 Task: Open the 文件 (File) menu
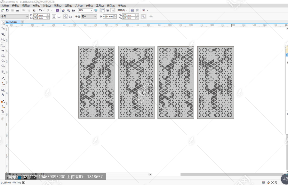pos(5,6)
